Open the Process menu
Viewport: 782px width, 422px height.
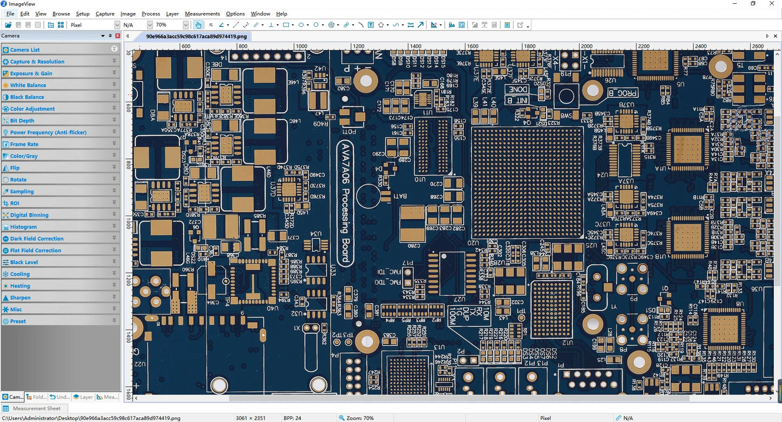(x=150, y=14)
